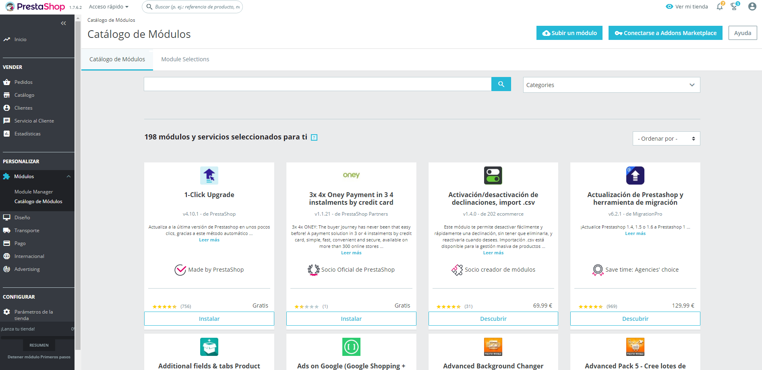This screenshot has height=370, width=762.
Task: Open the Pago section
Action: 20,243
